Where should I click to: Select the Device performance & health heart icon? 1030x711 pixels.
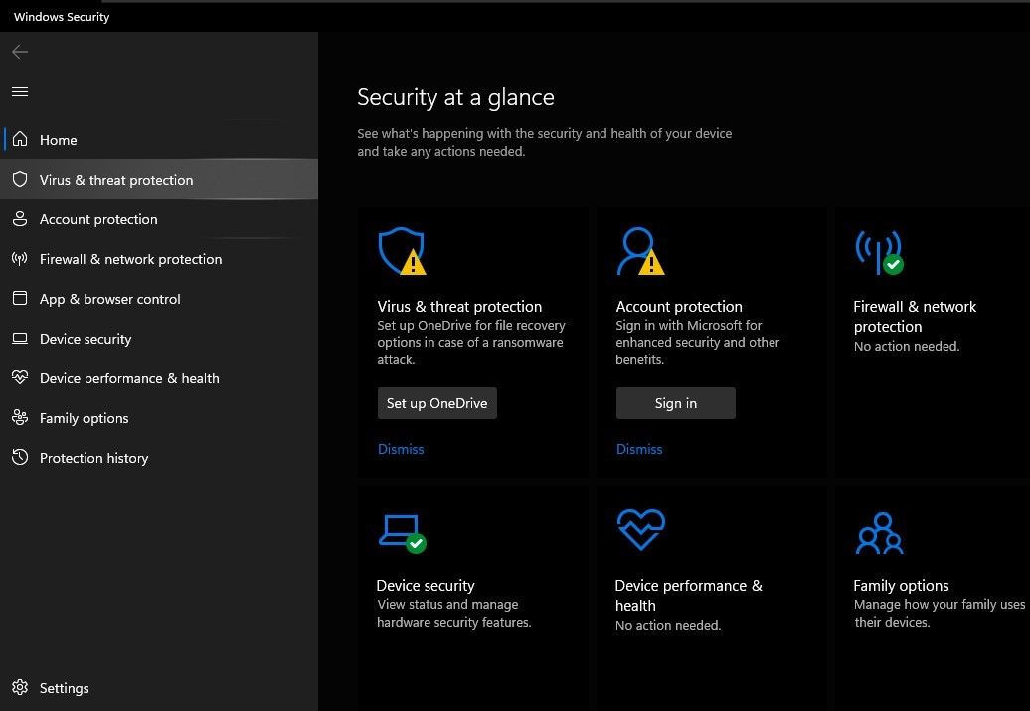click(x=640, y=530)
